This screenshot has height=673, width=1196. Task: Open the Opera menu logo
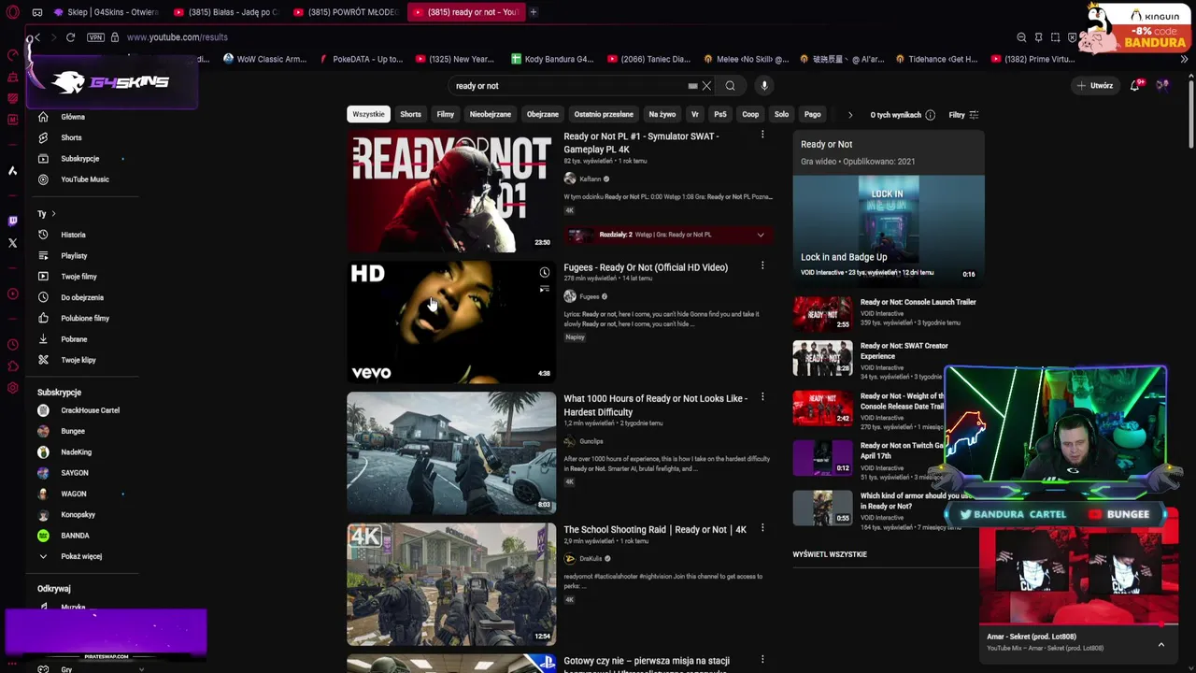coord(12,12)
